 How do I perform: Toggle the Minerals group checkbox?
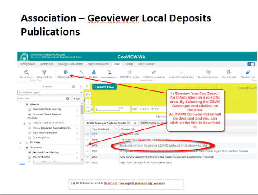[27, 105]
